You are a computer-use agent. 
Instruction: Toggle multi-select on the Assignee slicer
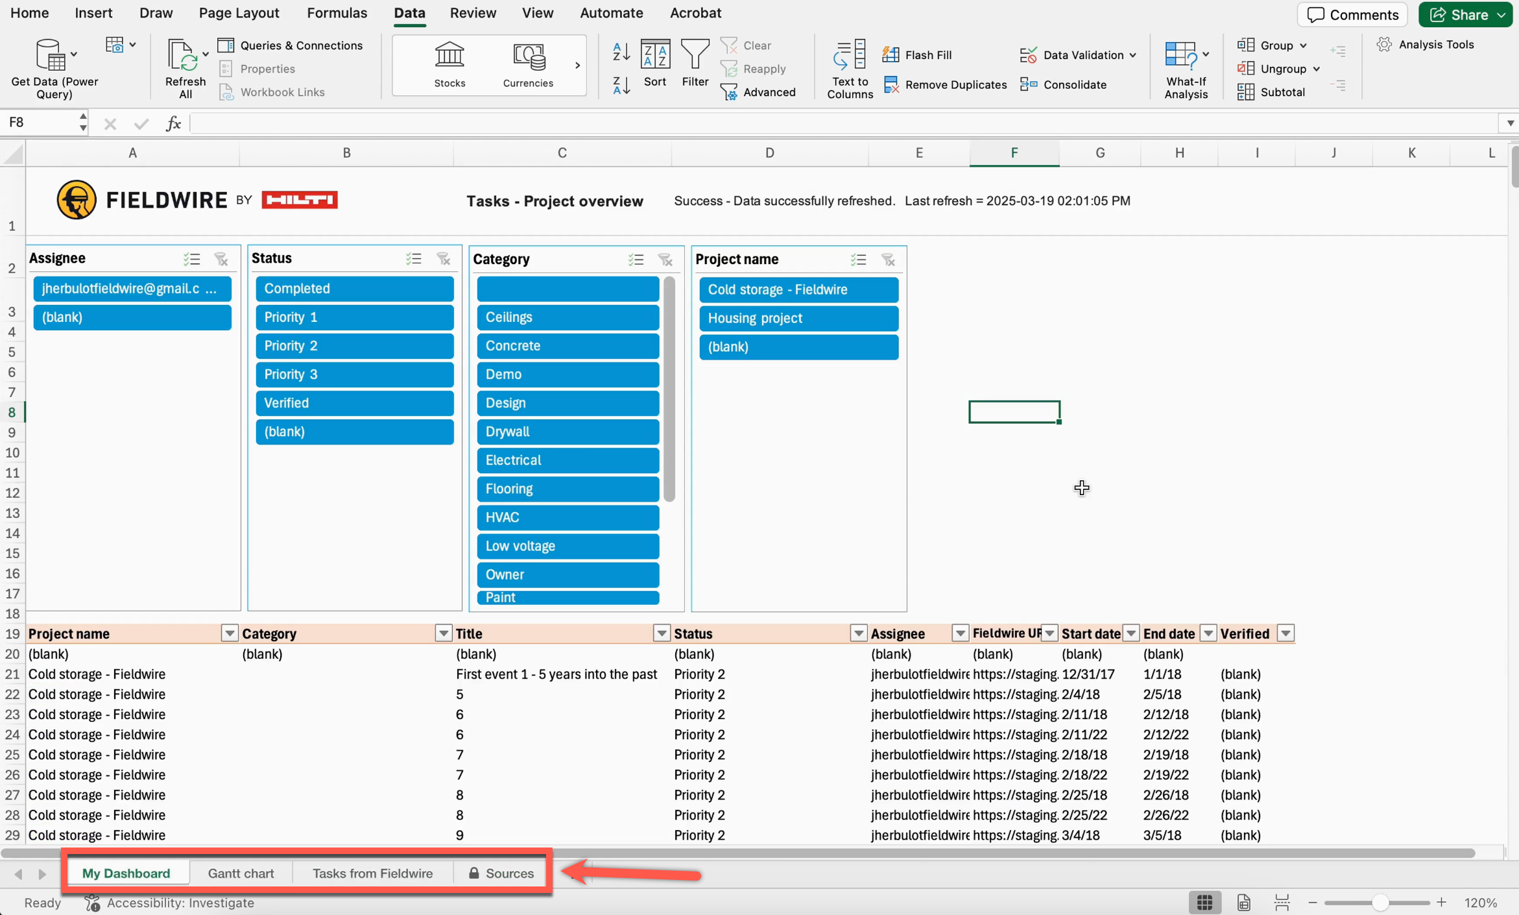pos(191,259)
